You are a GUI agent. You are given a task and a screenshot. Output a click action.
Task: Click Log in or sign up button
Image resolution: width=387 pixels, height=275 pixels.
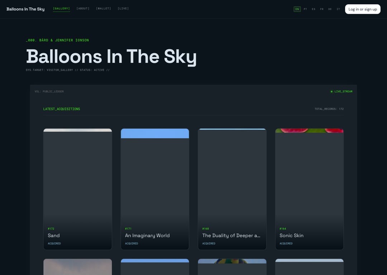pos(363,9)
